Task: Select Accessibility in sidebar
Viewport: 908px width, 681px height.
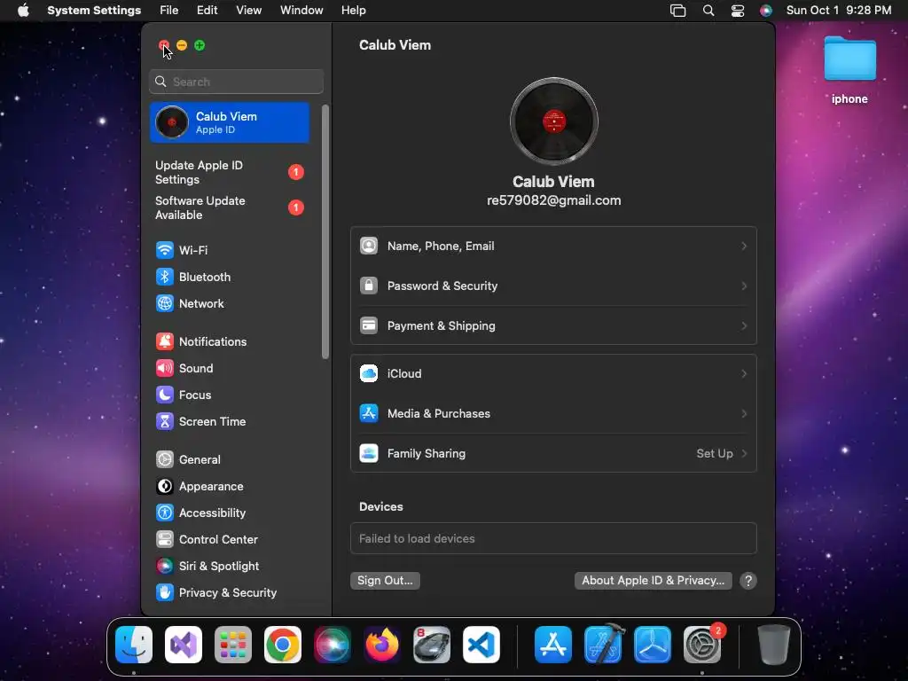Action: 230,513
